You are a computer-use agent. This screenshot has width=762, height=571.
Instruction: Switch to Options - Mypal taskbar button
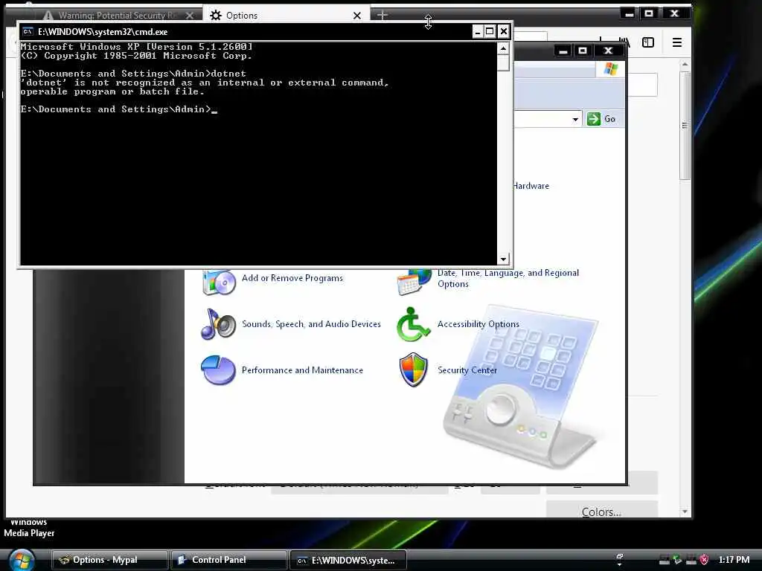[x=110, y=560]
